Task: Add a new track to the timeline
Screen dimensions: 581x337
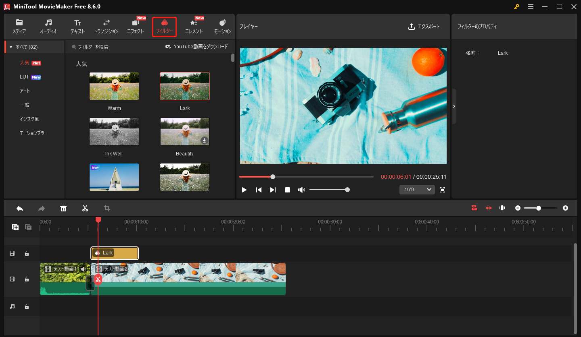Action: click(x=15, y=227)
